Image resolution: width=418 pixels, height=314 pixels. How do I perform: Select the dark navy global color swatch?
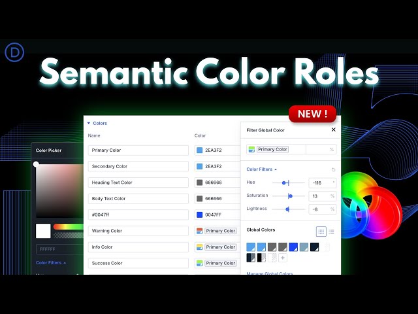pyautogui.click(x=315, y=247)
